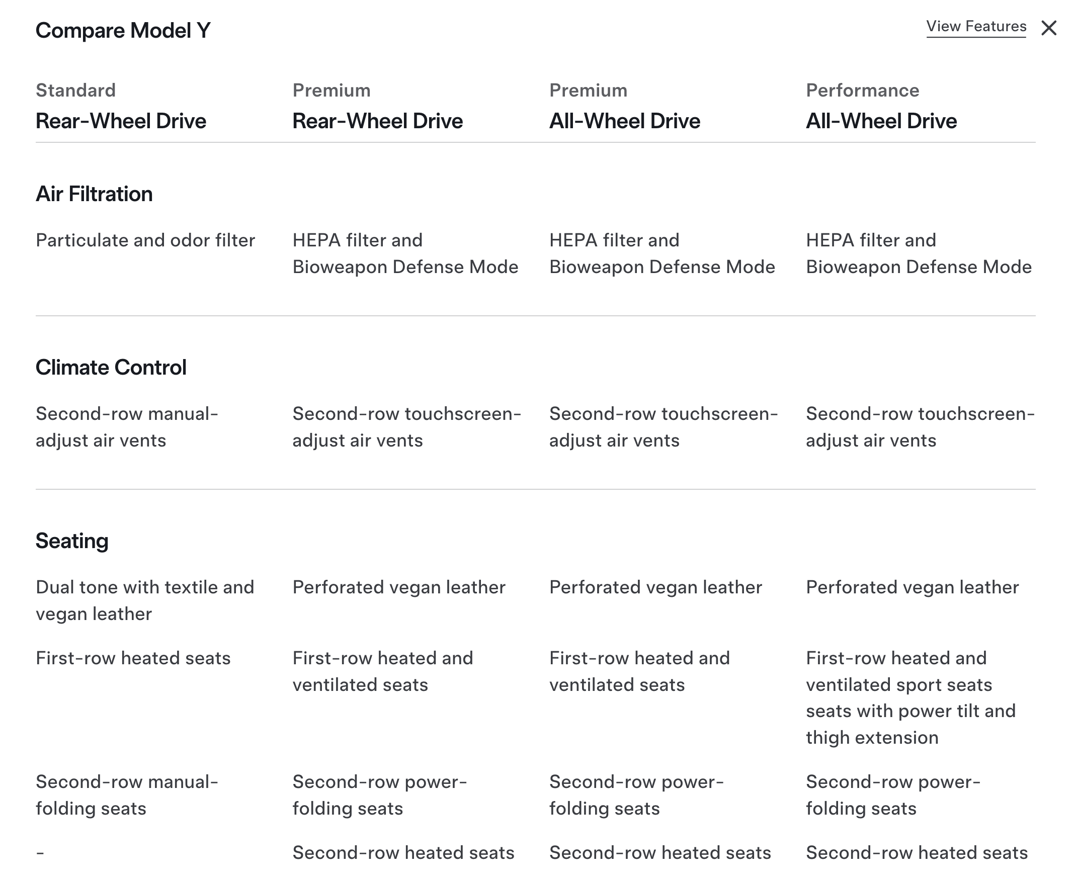
Task: Click Second-row manual-folding seats text
Action: pyautogui.click(x=126, y=795)
